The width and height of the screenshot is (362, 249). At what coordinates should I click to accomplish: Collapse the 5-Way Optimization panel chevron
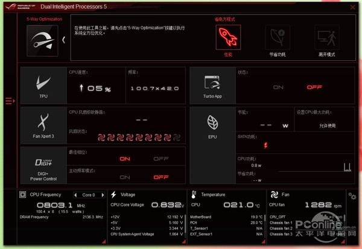click(64, 40)
